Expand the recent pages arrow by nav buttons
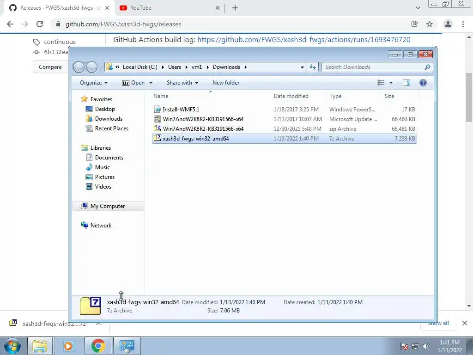473x355 pixels. coord(100,67)
